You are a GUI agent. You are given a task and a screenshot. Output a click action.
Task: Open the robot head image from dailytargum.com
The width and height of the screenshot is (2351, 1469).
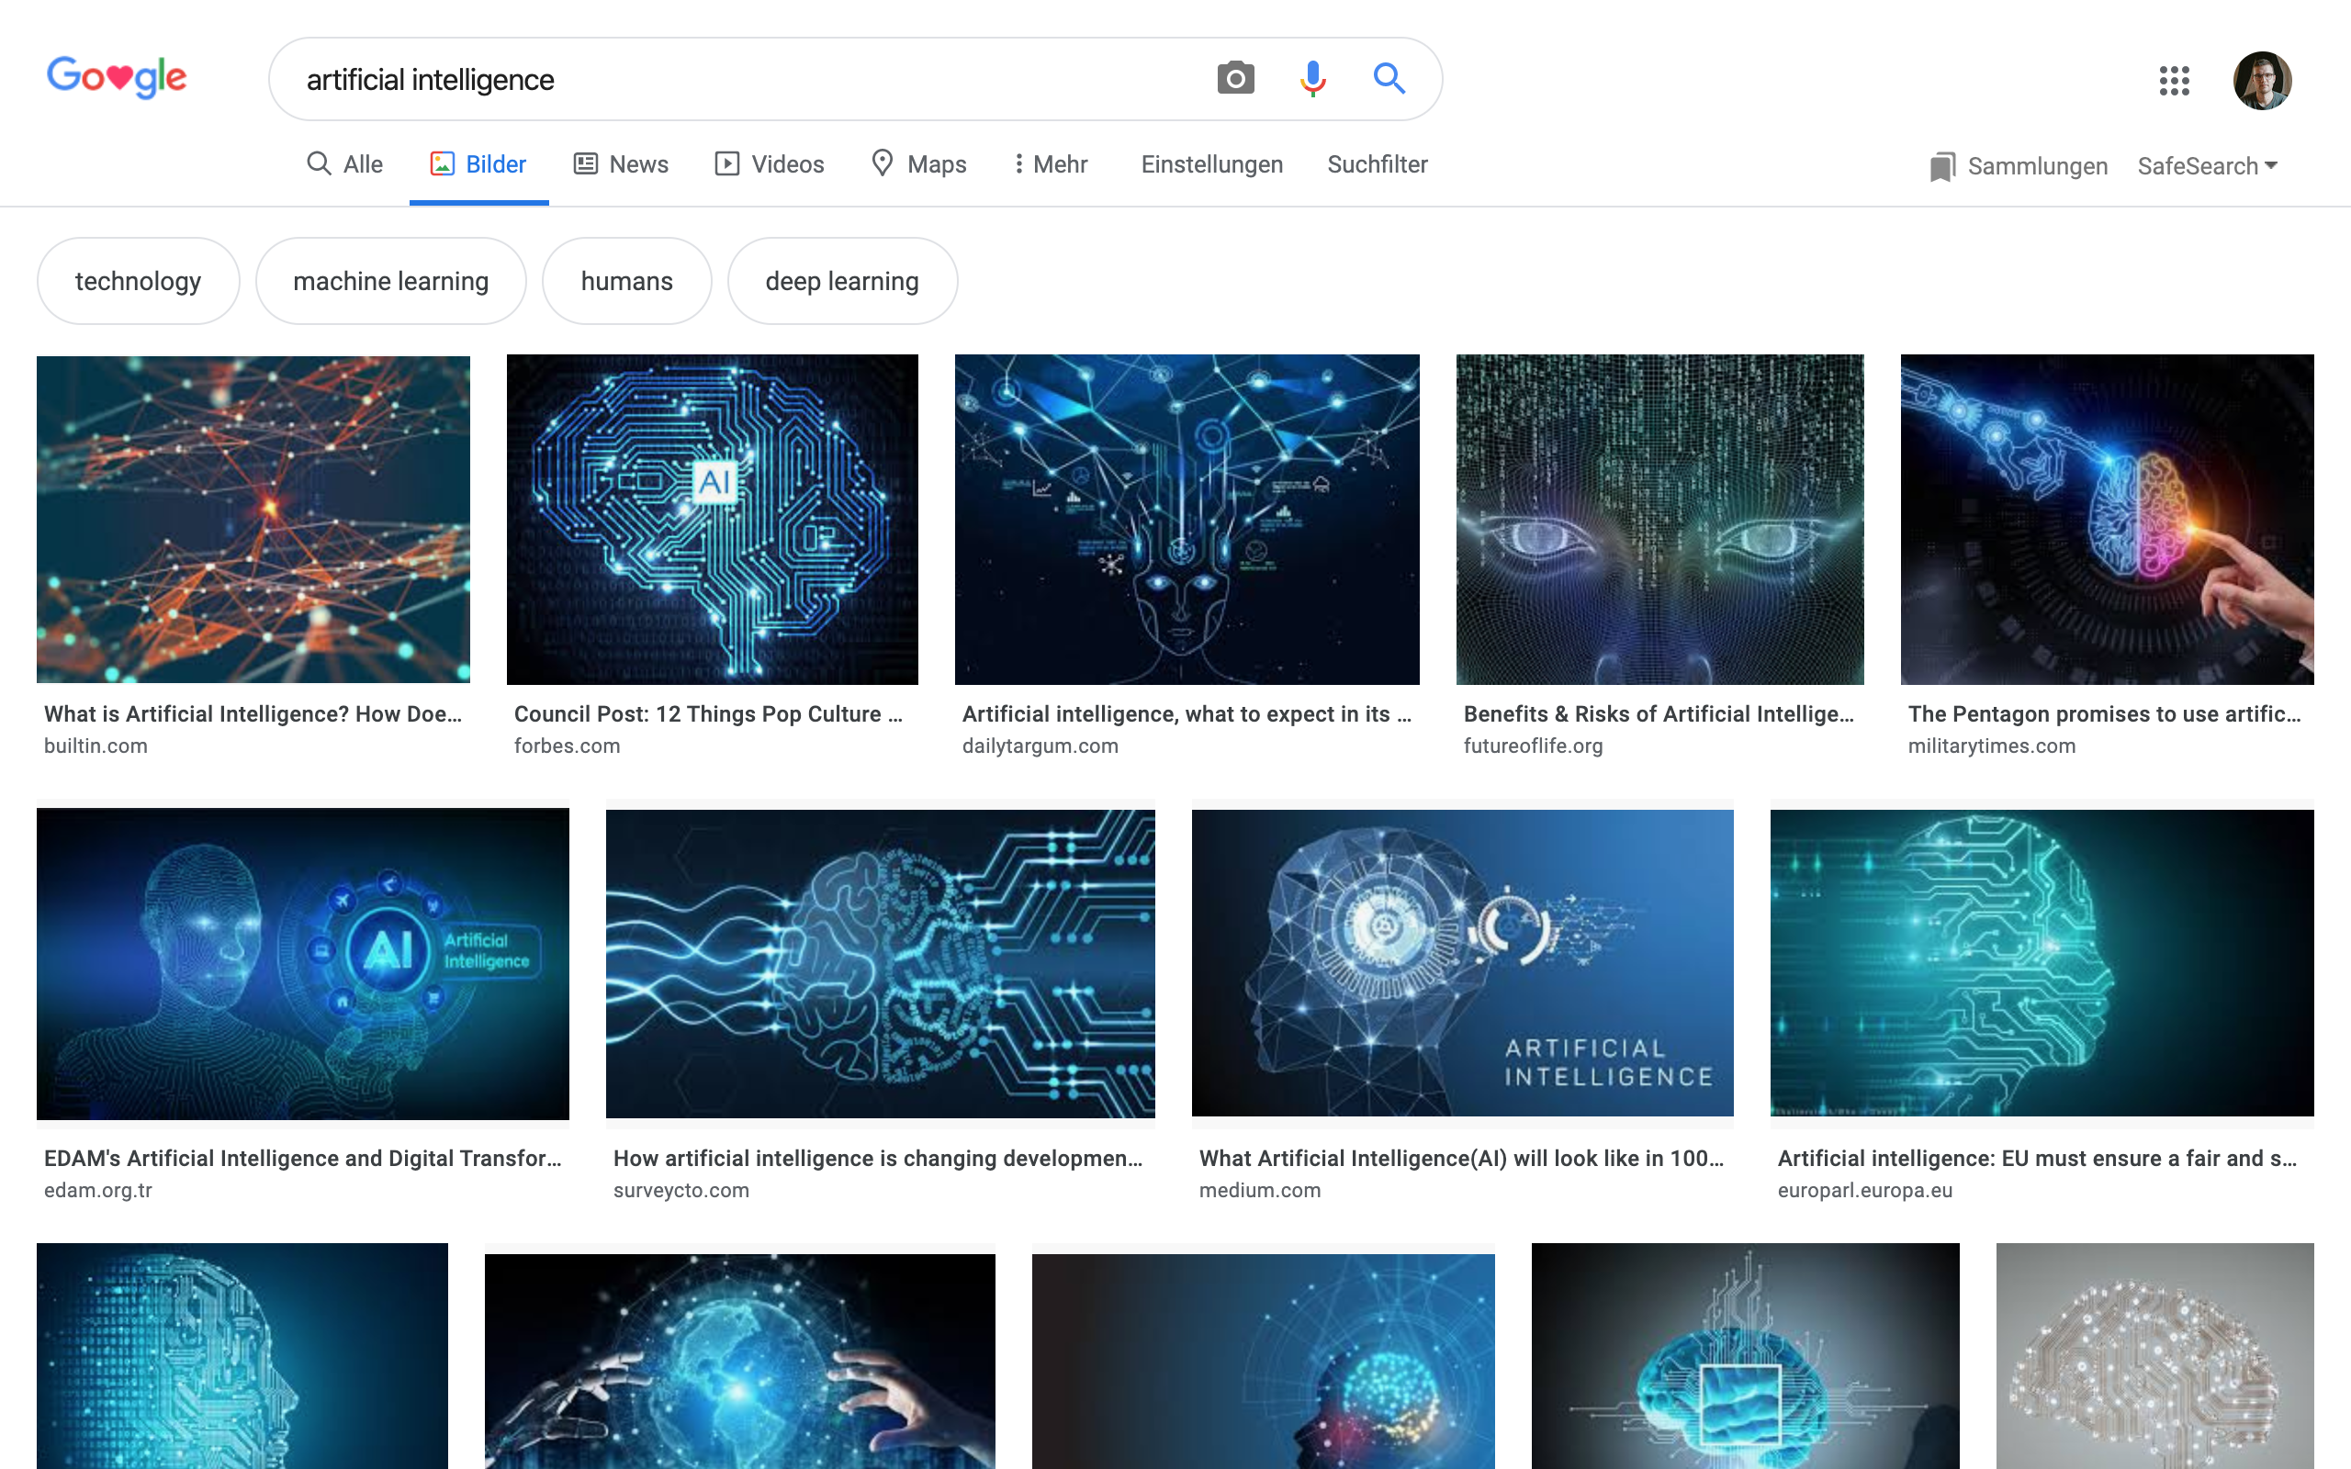tap(1187, 519)
